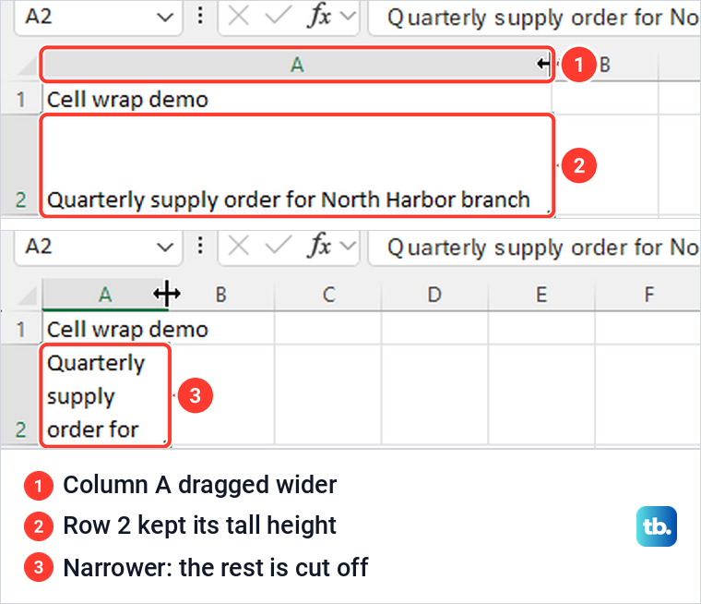Open Name Box dropdown arrow in columns A–F screenshot
This screenshot has height=604, width=701.
165,248
